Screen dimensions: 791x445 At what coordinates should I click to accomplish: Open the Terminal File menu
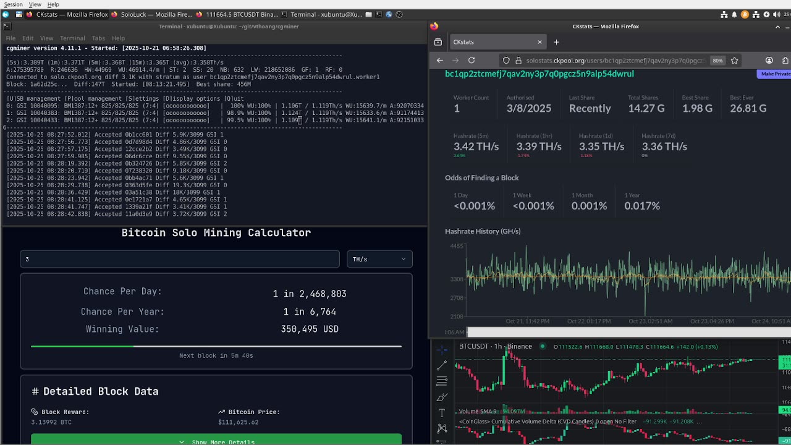[11, 38]
